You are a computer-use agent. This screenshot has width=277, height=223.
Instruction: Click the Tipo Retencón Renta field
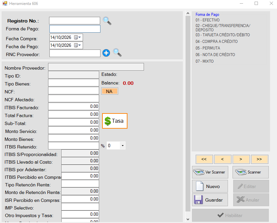point(80,184)
